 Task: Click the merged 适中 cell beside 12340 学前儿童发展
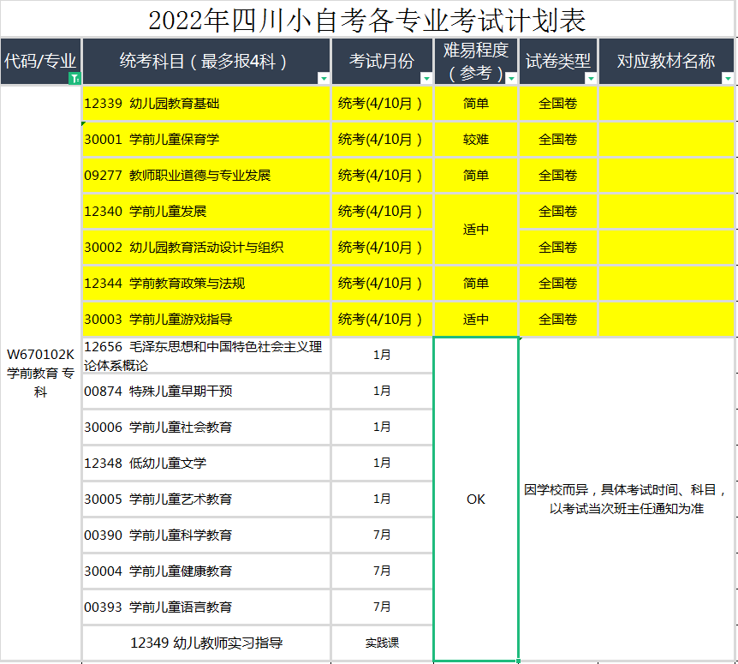tap(476, 230)
